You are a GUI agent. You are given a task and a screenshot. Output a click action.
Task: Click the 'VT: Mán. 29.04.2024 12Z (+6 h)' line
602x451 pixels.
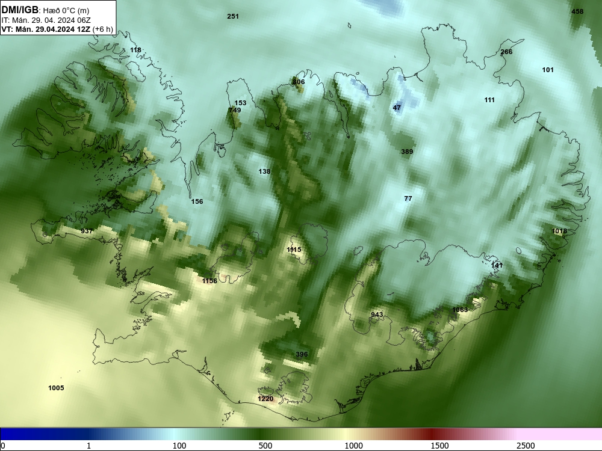point(57,29)
